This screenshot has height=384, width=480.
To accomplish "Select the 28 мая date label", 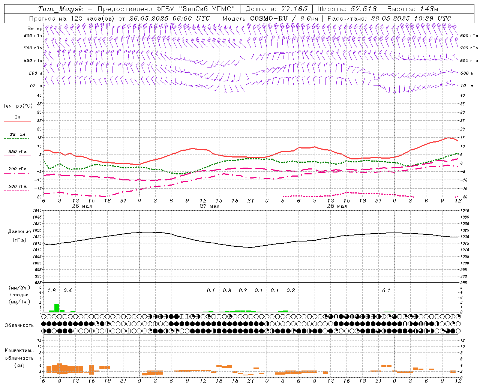I will 337,206.
